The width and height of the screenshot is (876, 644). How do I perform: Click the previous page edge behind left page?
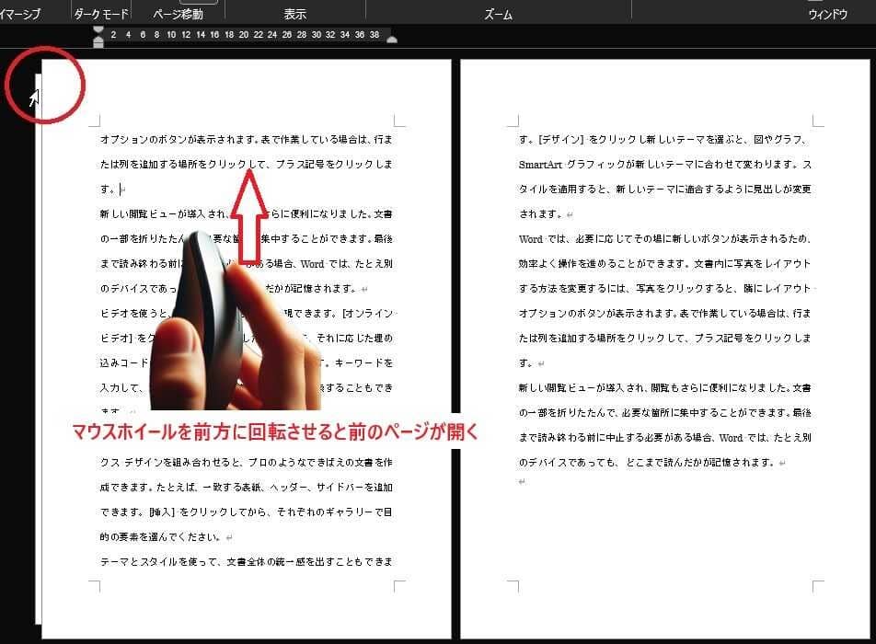click(x=38, y=368)
